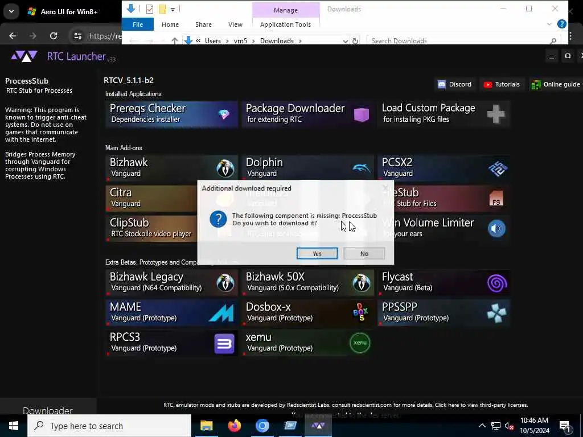583x437 pixels.
Task: Open the Windows Start button
Action: point(14,426)
